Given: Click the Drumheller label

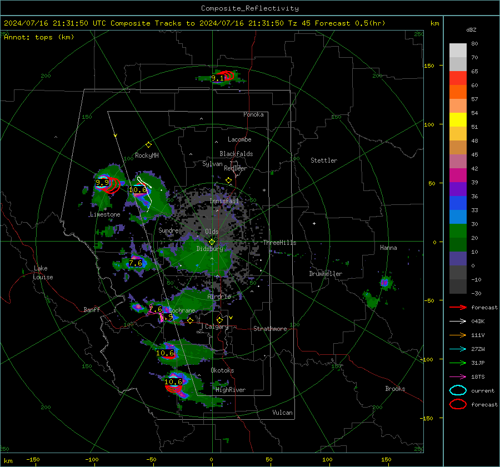Looking at the screenshot, I should click(x=326, y=274).
